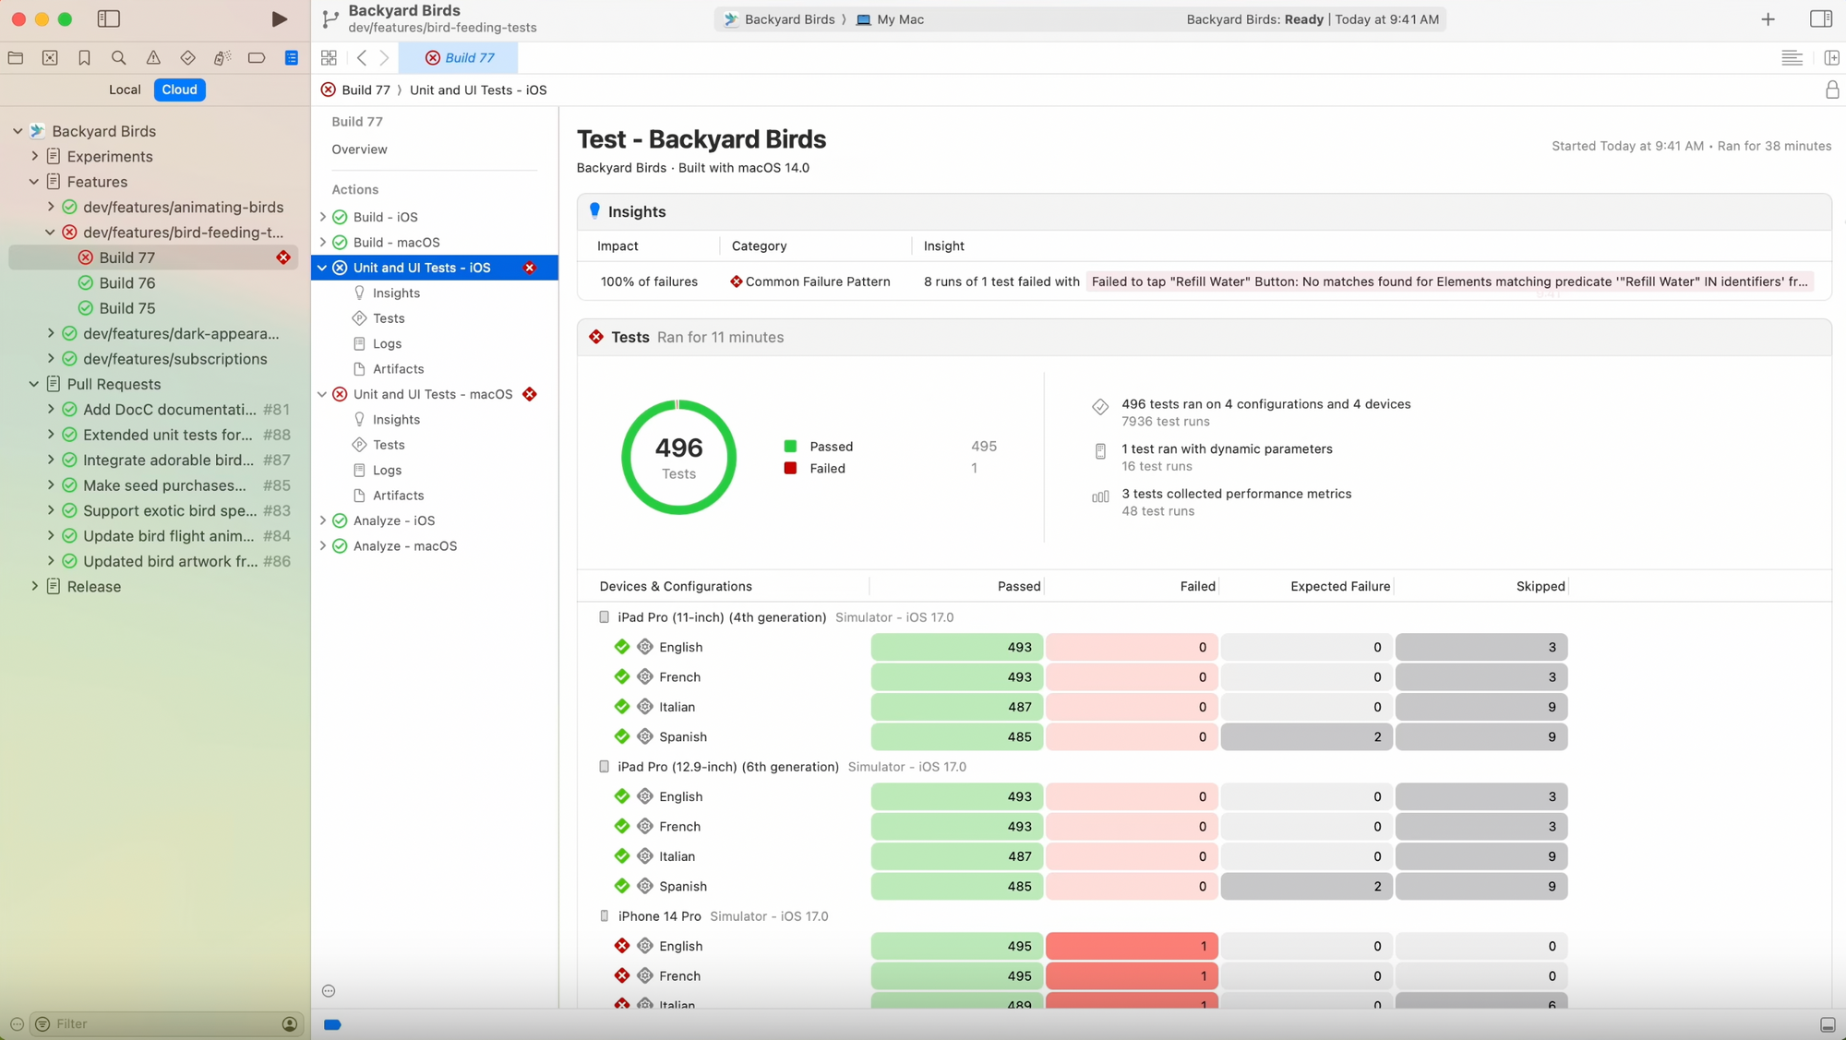The width and height of the screenshot is (1846, 1040).
Task: Click the red Failed color swatch
Action: point(790,468)
